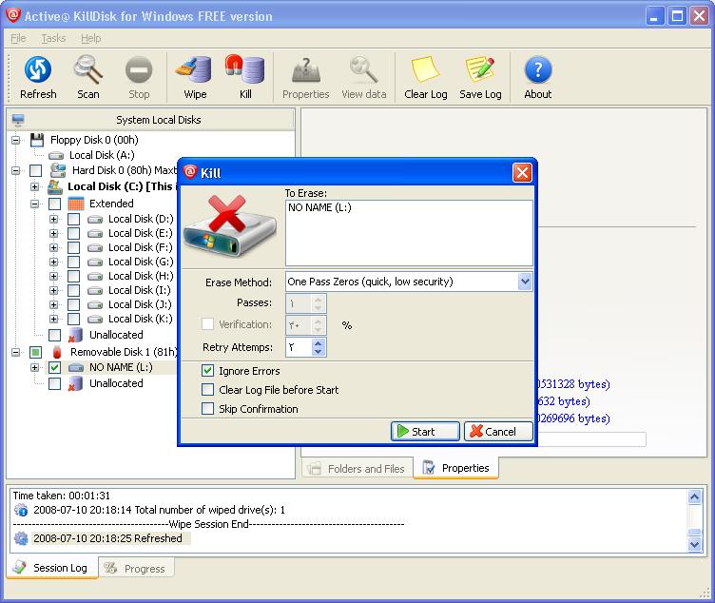Cancel the Kill dialog
The width and height of the screenshot is (715, 603).
tap(498, 431)
